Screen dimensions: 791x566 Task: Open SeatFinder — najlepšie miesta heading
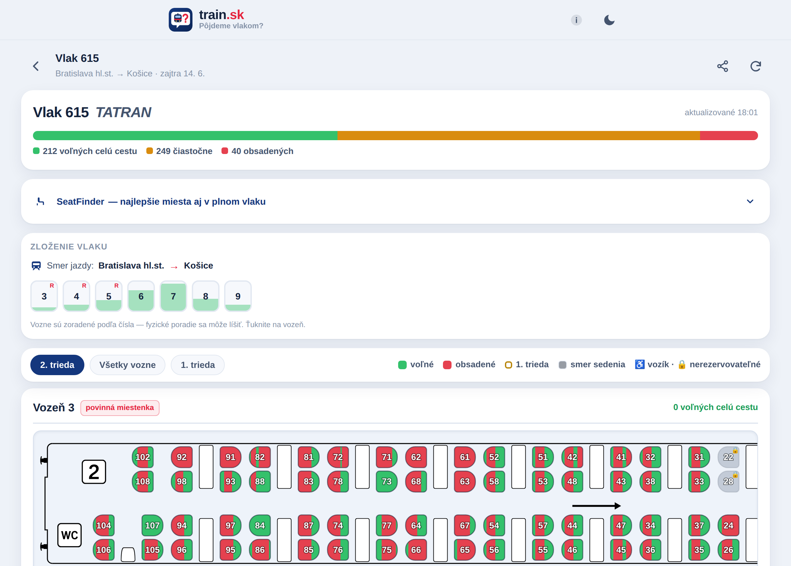tap(161, 202)
